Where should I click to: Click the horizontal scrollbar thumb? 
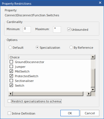point(48,94)
